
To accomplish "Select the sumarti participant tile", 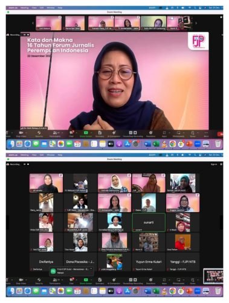I will [149, 222].
